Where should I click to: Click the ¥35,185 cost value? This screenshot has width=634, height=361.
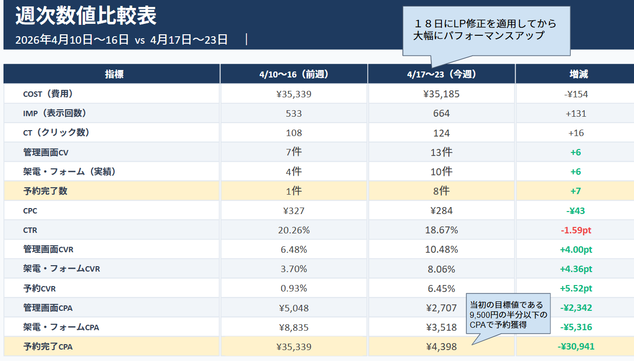(441, 94)
